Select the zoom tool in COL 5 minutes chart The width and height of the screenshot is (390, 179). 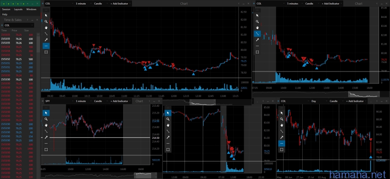pyautogui.click(x=257, y=22)
